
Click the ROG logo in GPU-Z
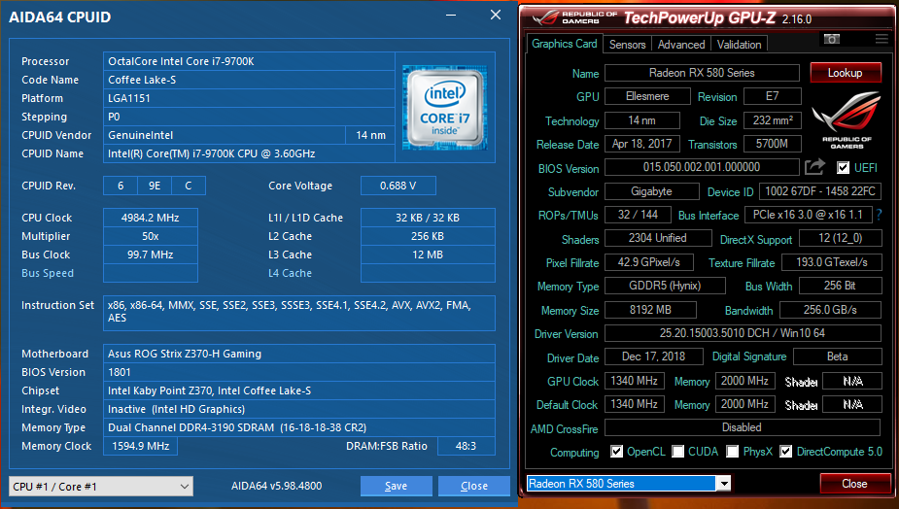click(x=847, y=119)
